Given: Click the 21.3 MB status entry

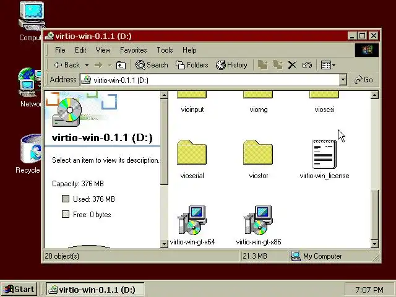Looking at the screenshot, I should coord(255,256).
